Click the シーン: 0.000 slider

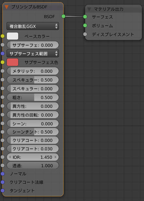point(33,123)
